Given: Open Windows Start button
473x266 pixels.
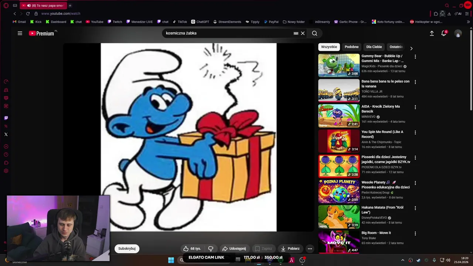Looking at the screenshot, I should click(171, 260).
